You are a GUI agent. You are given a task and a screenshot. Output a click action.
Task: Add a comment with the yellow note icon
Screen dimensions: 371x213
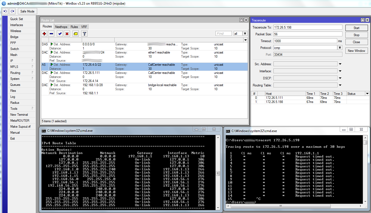tap(76, 34)
